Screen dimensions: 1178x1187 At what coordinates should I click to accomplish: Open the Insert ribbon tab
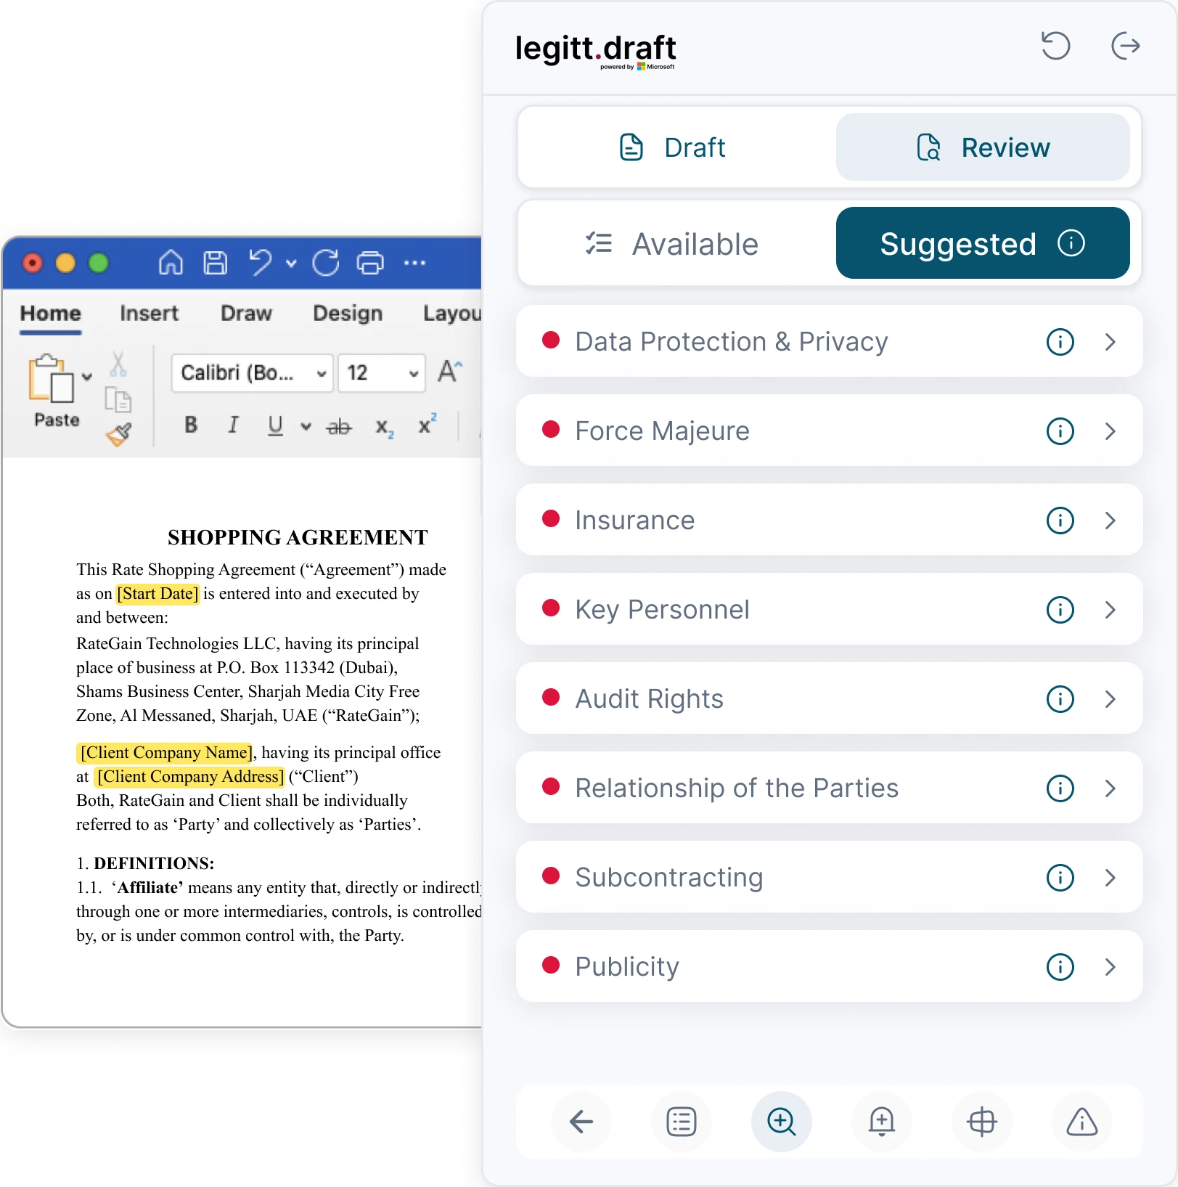pyautogui.click(x=149, y=314)
